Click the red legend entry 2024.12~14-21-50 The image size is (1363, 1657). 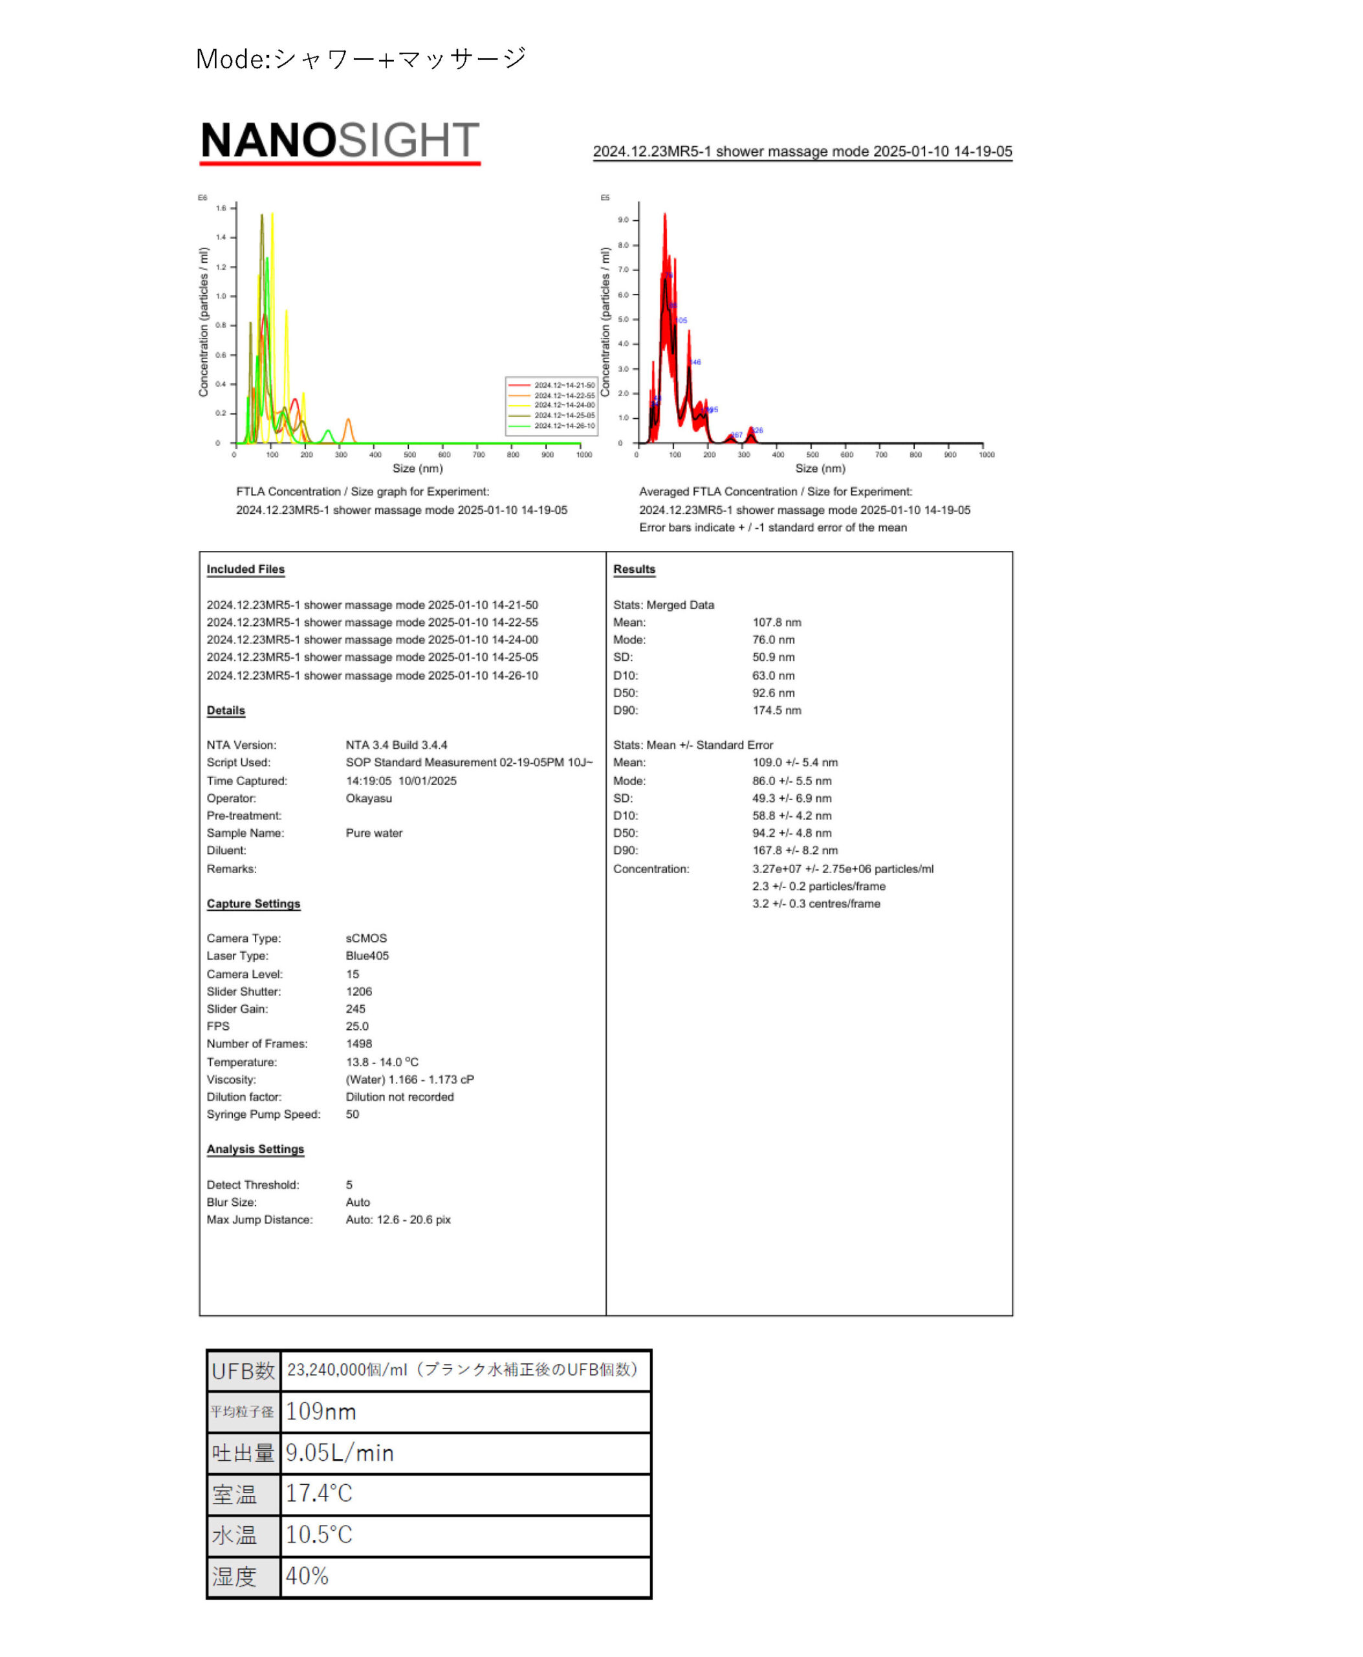pyautogui.click(x=551, y=385)
